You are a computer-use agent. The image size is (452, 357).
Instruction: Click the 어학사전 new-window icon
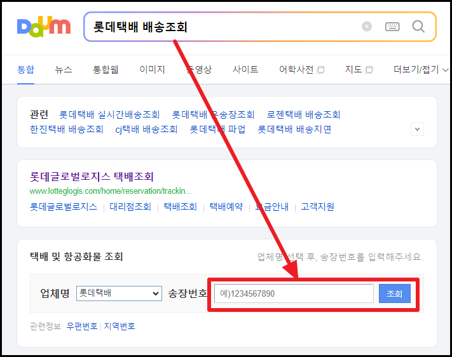(x=320, y=70)
